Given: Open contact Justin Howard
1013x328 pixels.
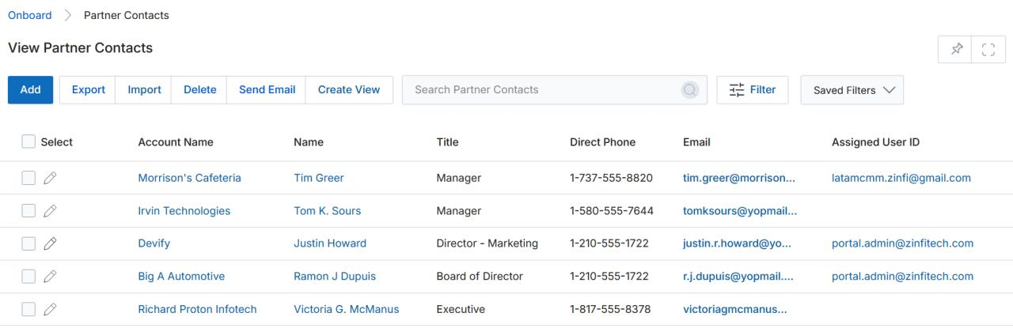Looking at the screenshot, I should pyautogui.click(x=330, y=243).
